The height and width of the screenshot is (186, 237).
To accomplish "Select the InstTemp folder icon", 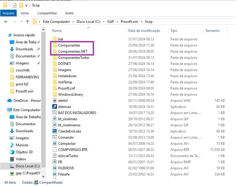I will click(x=55, y=82).
